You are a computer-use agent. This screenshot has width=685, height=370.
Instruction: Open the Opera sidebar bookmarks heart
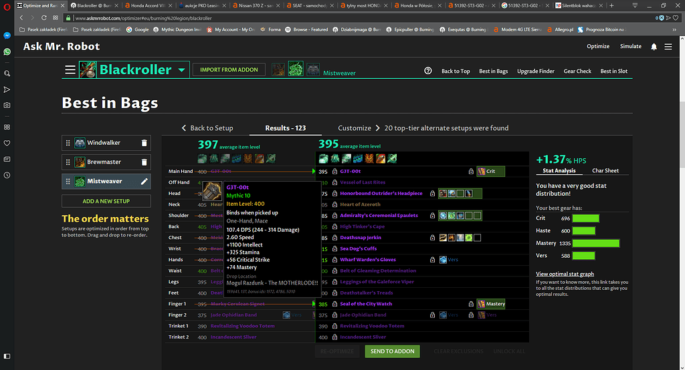pyautogui.click(x=7, y=143)
